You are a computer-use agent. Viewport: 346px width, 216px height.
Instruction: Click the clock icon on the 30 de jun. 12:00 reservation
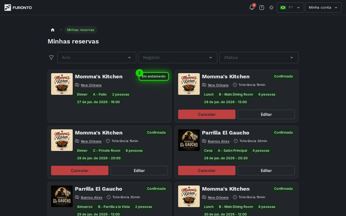(235, 197)
